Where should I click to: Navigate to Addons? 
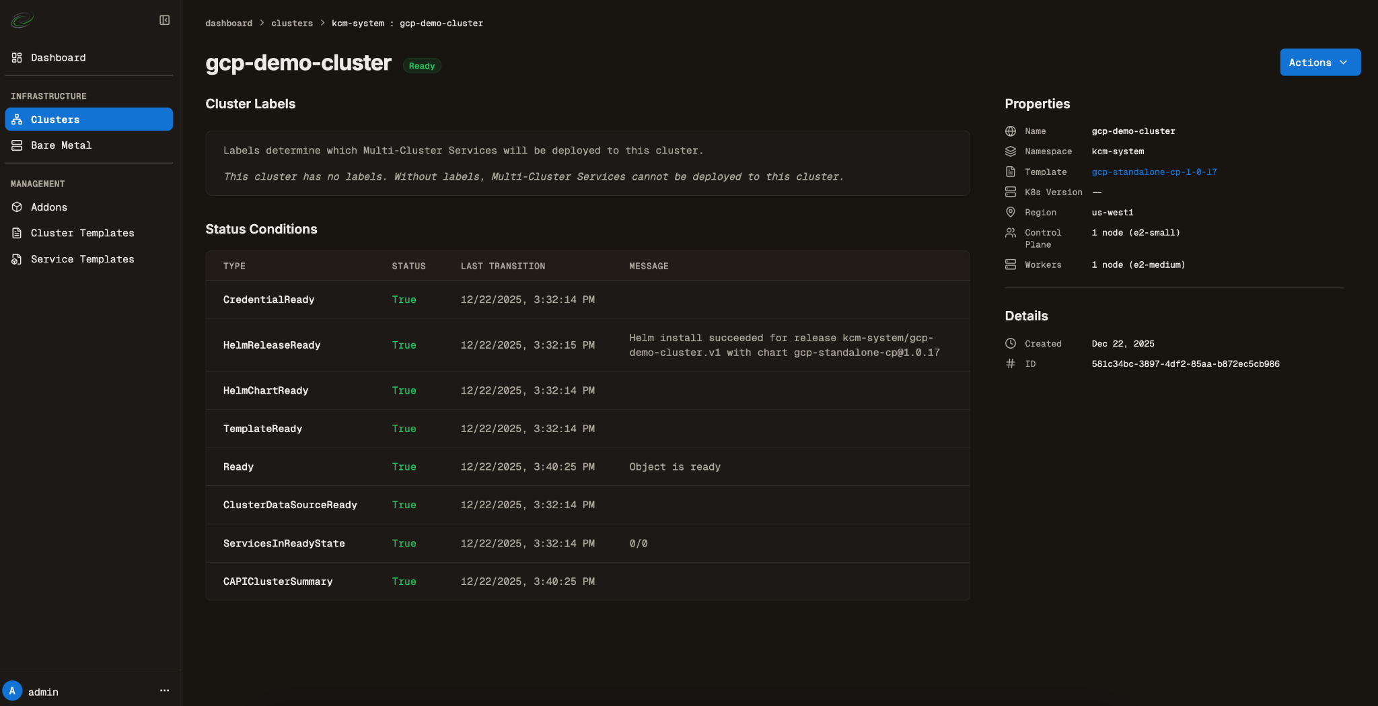click(x=49, y=207)
